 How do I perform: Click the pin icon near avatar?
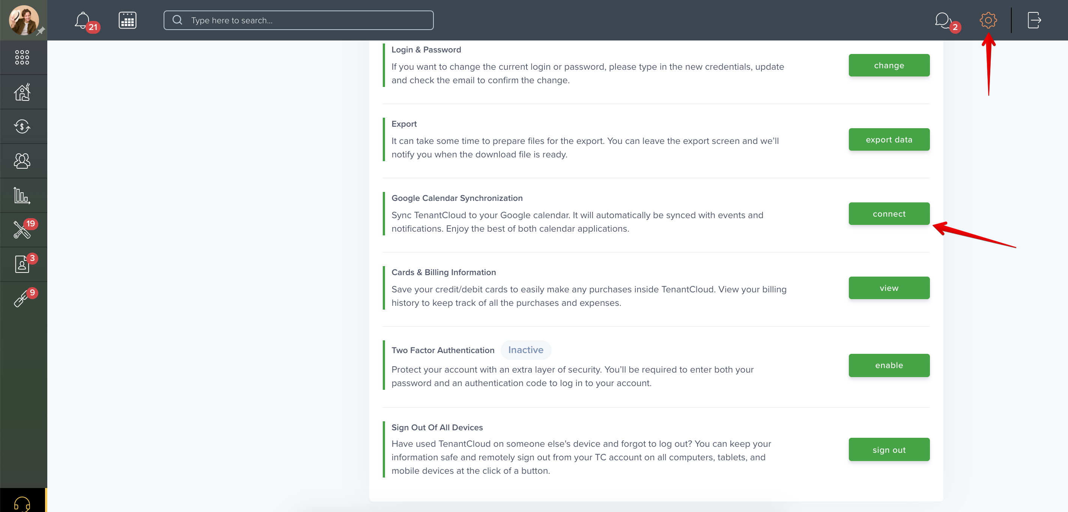tap(41, 31)
